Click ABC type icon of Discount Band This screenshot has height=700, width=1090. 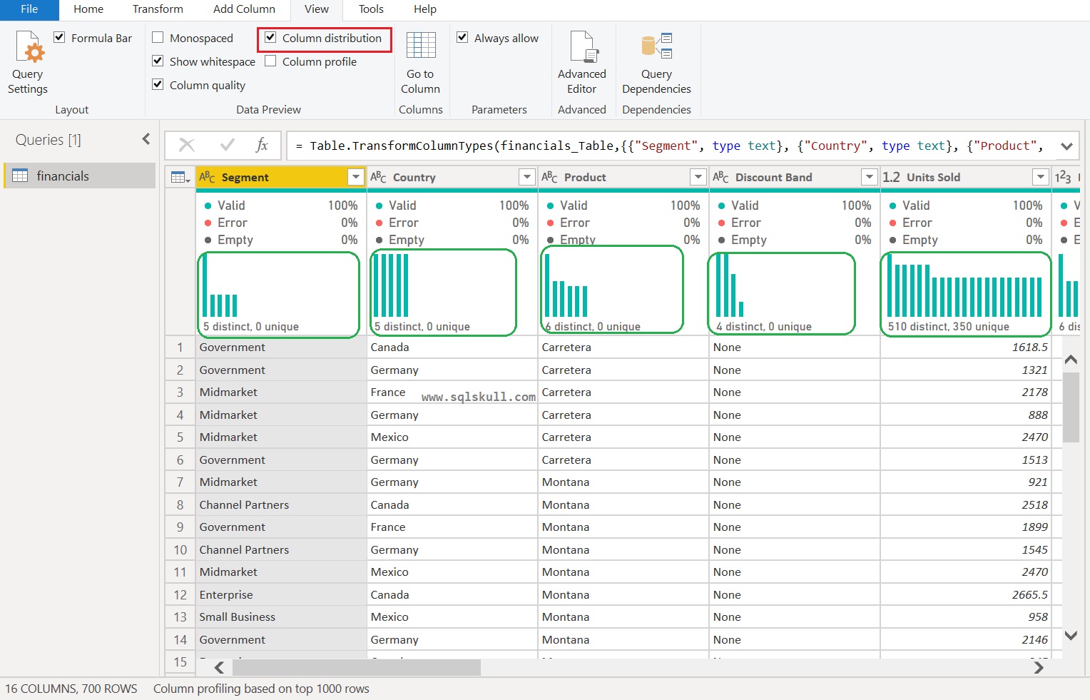(720, 177)
